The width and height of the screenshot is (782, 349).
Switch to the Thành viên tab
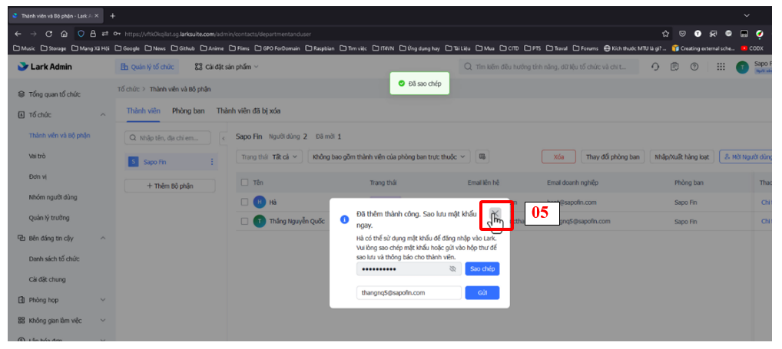[143, 111]
